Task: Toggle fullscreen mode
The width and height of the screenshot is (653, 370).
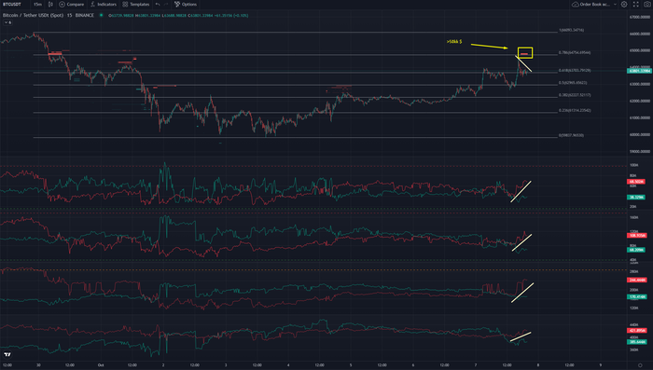Action: click(x=635, y=4)
